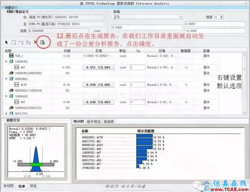Click the Cp field in 10000432 d47 row
The height and width of the screenshot is (192, 250).
point(138,102)
